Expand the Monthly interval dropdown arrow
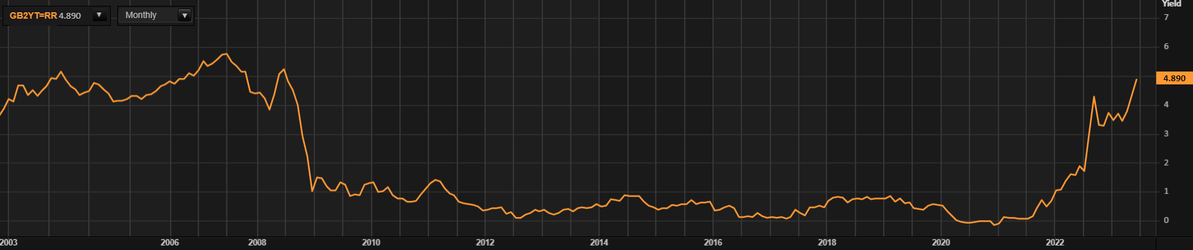The width and height of the screenshot is (1193, 250). tap(185, 15)
